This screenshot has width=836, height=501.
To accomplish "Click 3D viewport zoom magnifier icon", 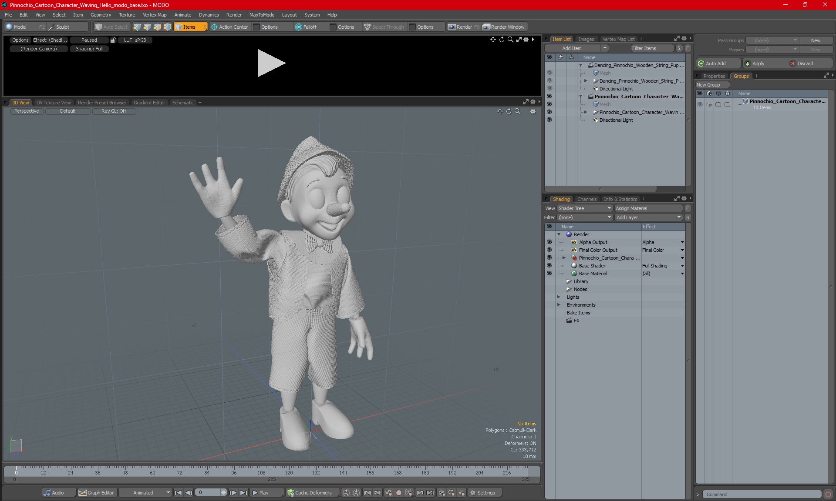I will coord(518,111).
